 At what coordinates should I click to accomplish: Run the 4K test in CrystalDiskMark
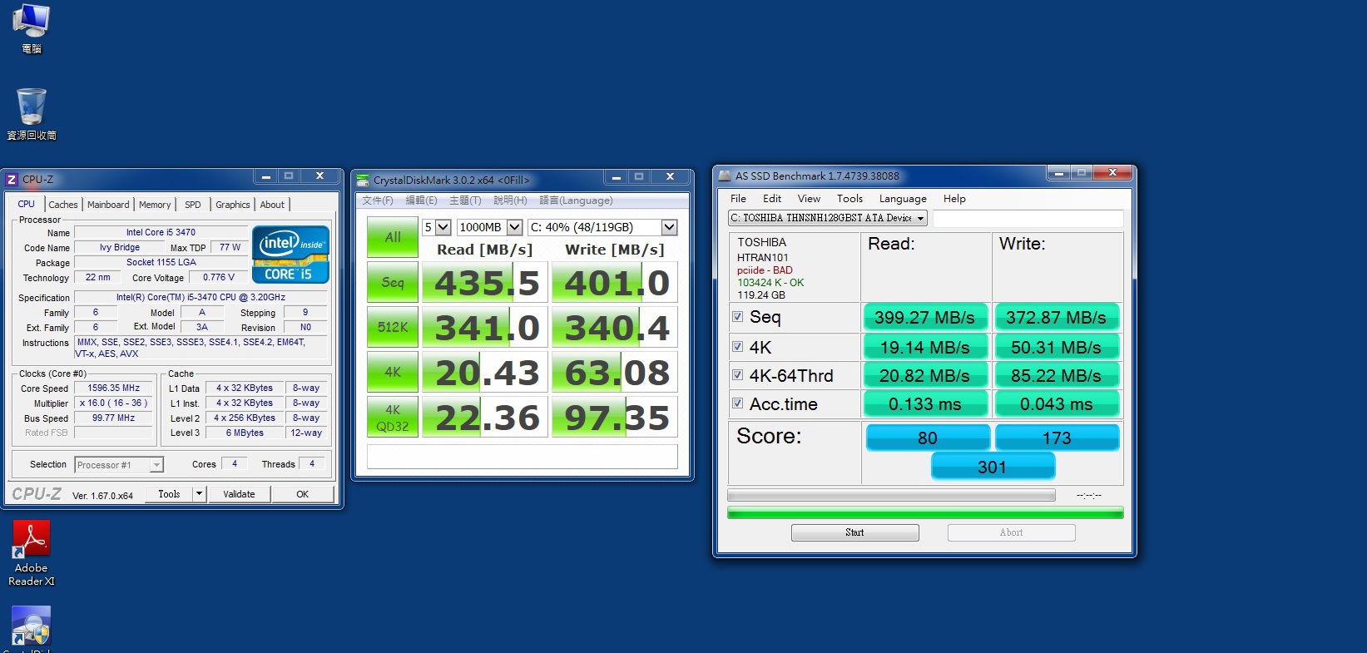click(x=393, y=372)
